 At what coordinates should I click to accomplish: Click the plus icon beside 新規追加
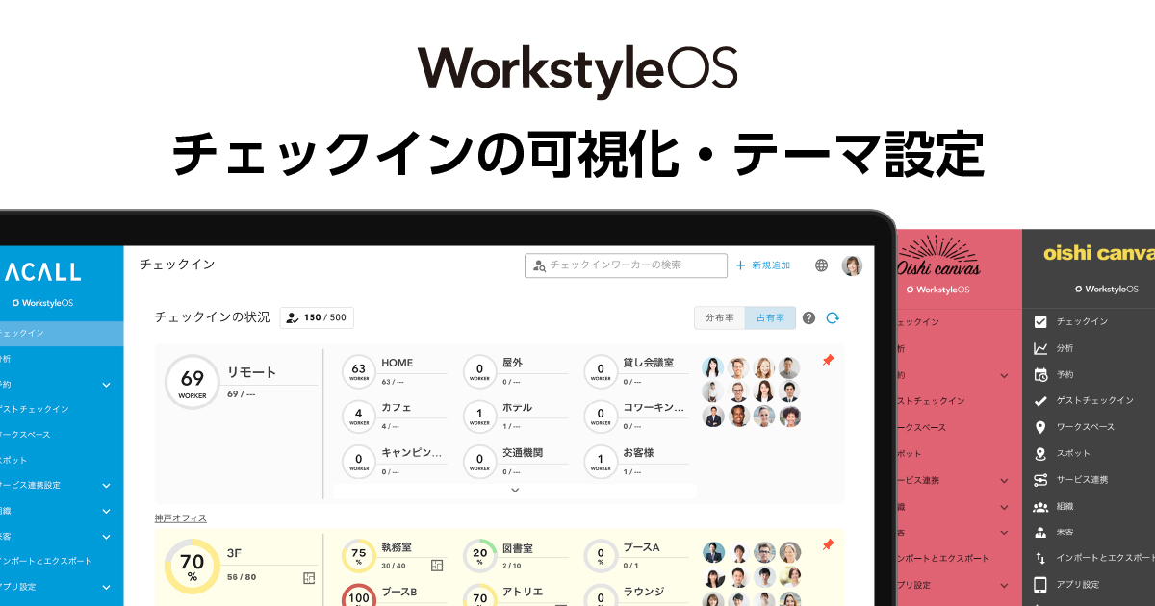click(740, 265)
